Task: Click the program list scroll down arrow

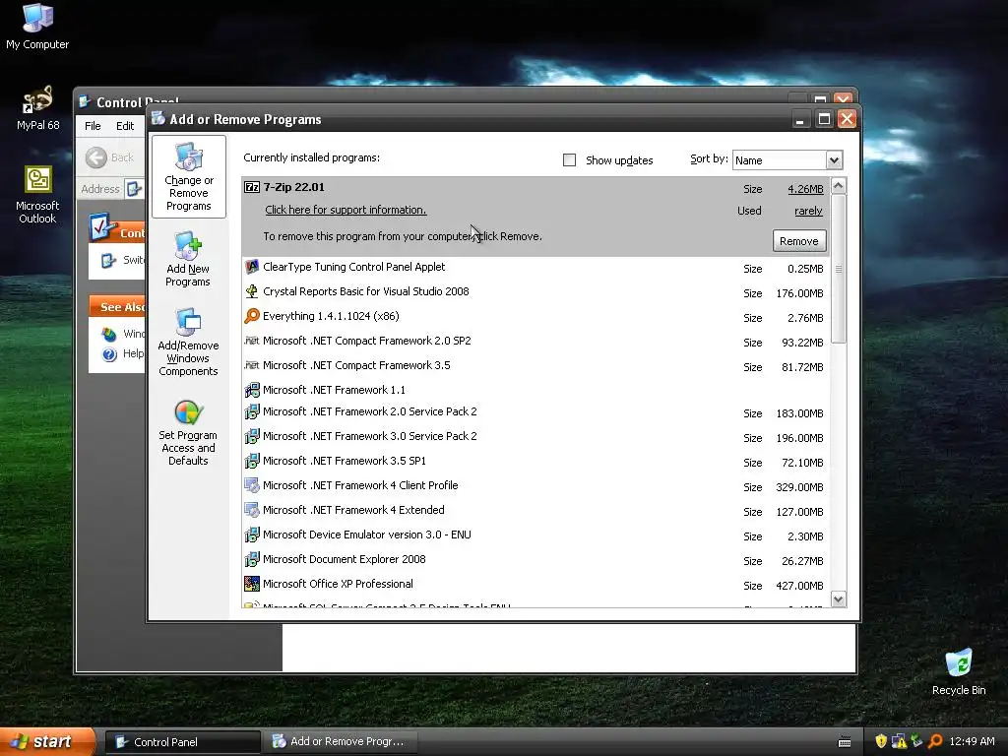Action: point(839,599)
